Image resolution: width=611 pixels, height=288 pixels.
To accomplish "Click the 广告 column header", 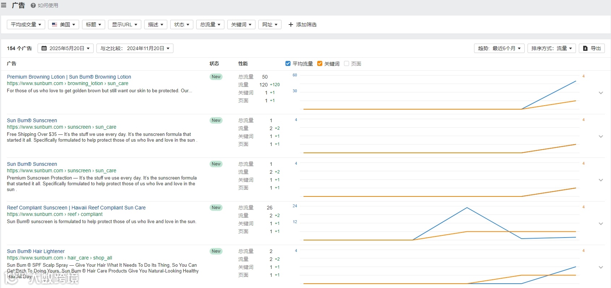I will 12,63.
